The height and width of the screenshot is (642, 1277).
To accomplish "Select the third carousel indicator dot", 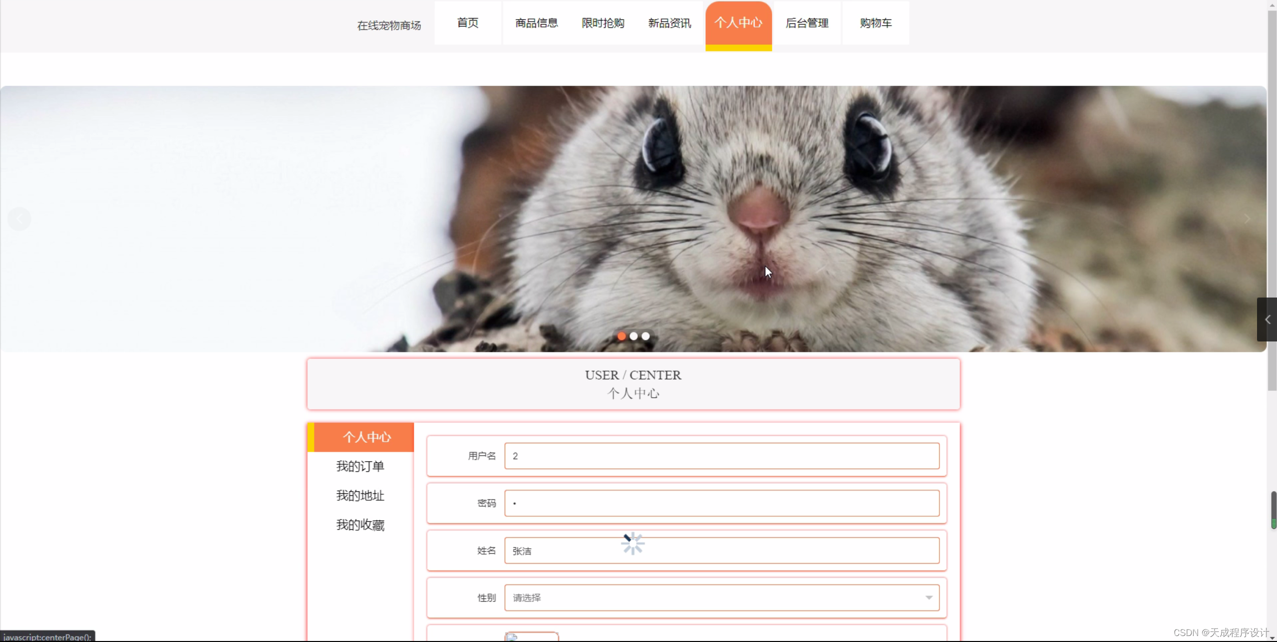I will [x=645, y=336].
